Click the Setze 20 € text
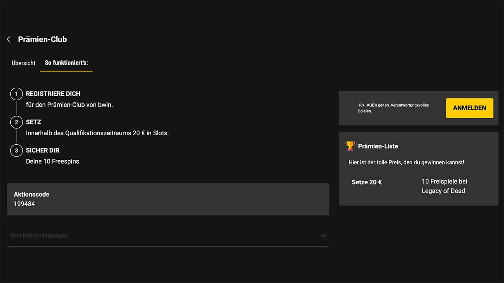Image resolution: width=504 pixels, height=283 pixels. (x=367, y=182)
